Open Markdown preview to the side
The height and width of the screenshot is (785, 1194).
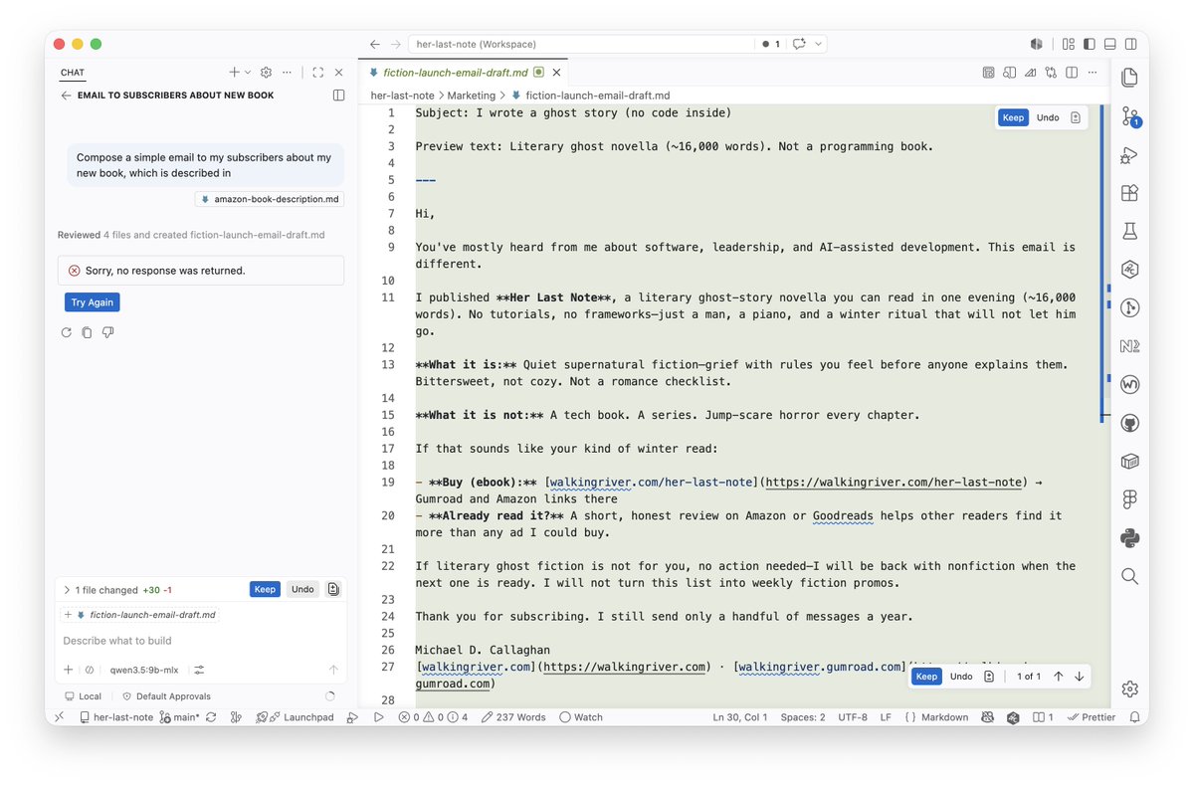1009,73
